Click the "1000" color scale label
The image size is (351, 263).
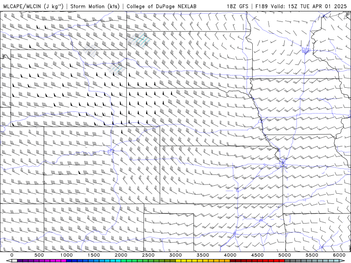pos(67,255)
